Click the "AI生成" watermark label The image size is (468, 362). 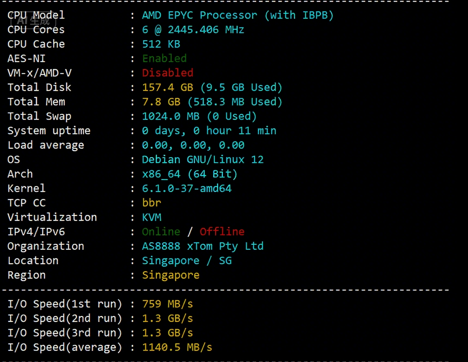point(32,21)
